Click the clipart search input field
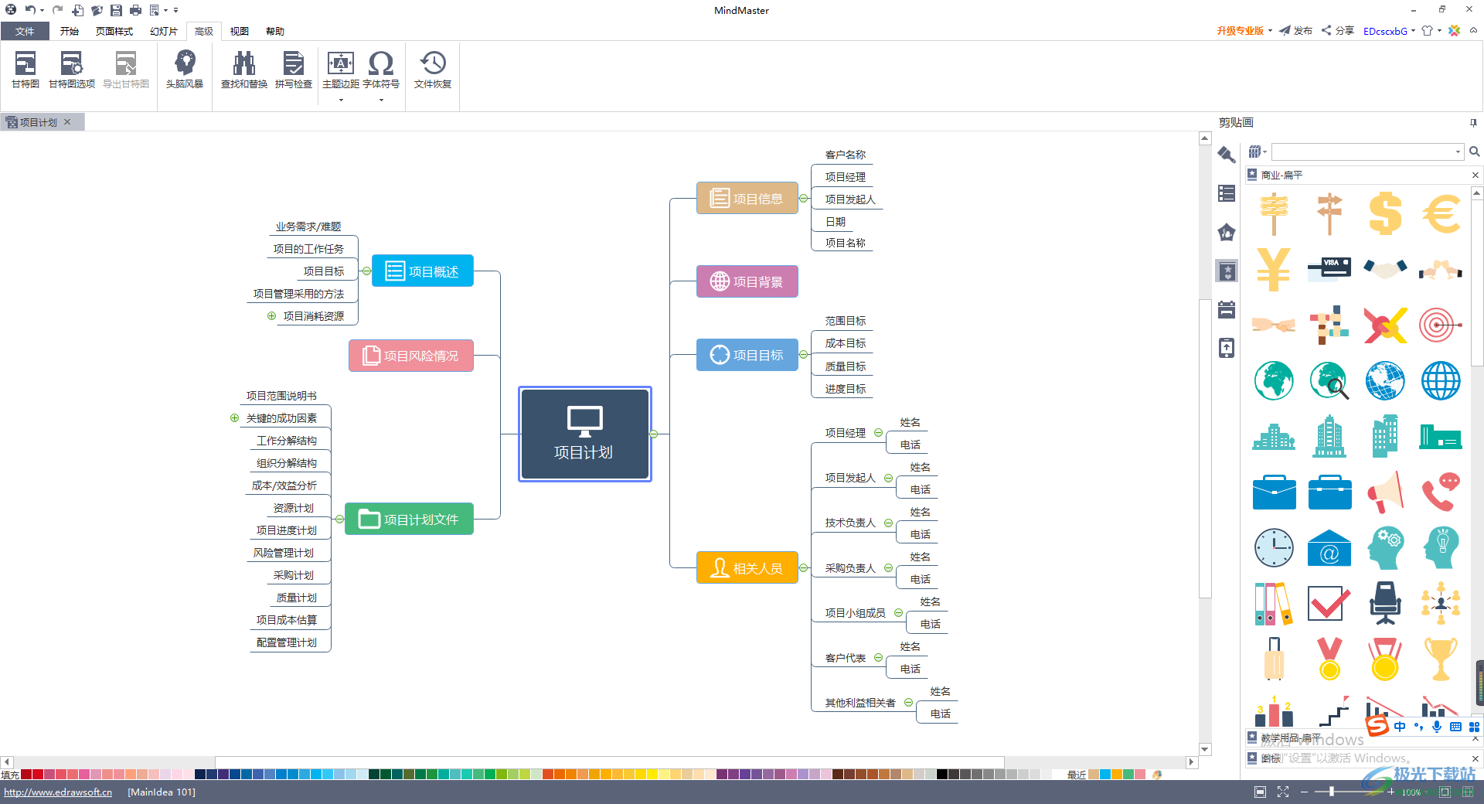 pyautogui.click(x=1364, y=152)
